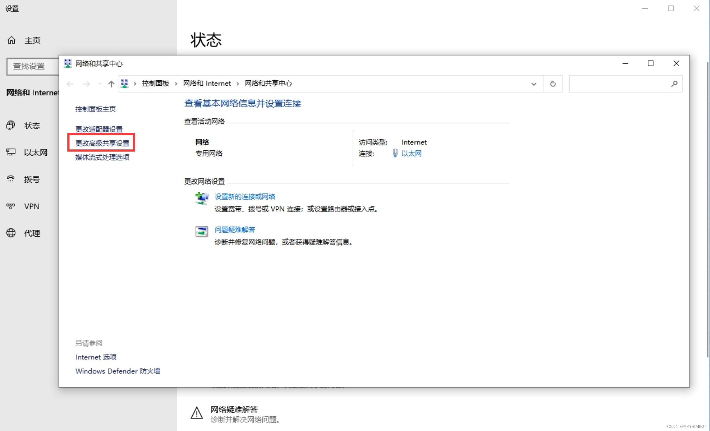Open the recent locations chevron beside Forward arrow
710x431 pixels.
[100, 84]
